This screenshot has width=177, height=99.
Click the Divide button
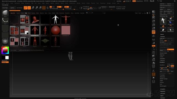[163, 50]
